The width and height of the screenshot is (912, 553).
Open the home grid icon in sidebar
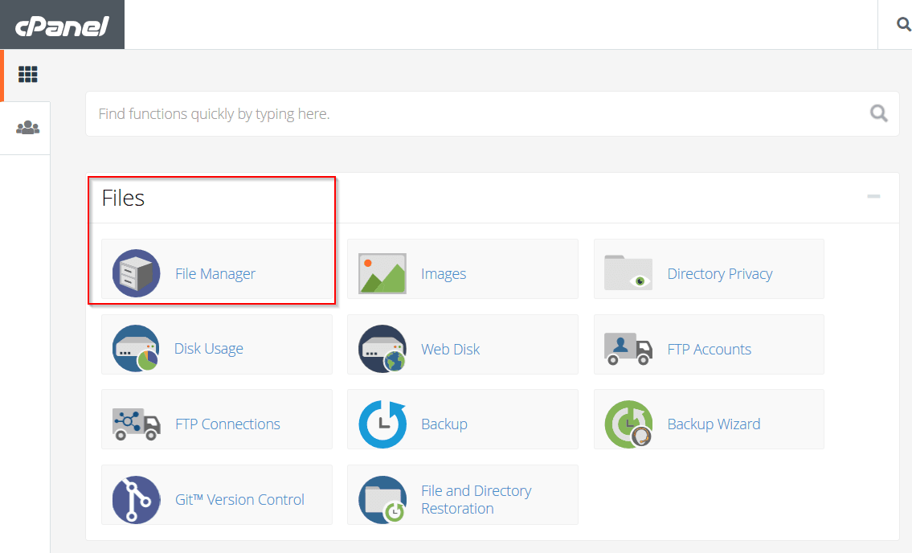pyautogui.click(x=28, y=75)
